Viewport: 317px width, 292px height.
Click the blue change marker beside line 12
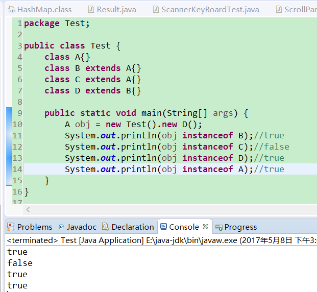[9, 147]
